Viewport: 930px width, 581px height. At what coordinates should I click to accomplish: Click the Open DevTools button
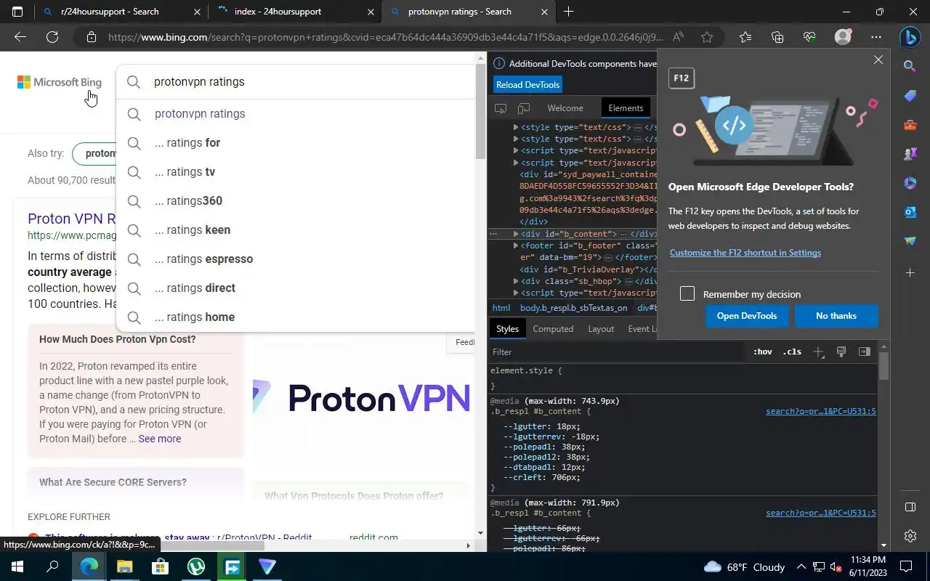747,316
